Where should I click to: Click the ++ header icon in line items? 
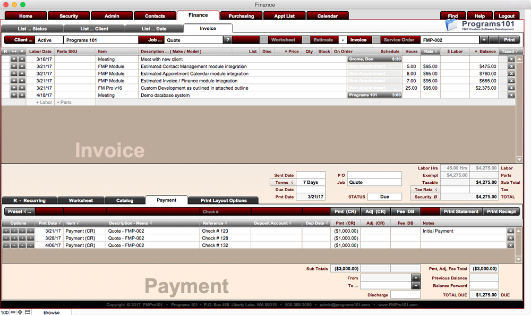(14, 52)
